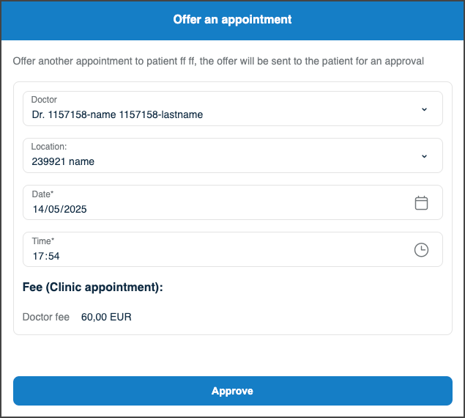Click the 'Doctor fee' label

46,317
